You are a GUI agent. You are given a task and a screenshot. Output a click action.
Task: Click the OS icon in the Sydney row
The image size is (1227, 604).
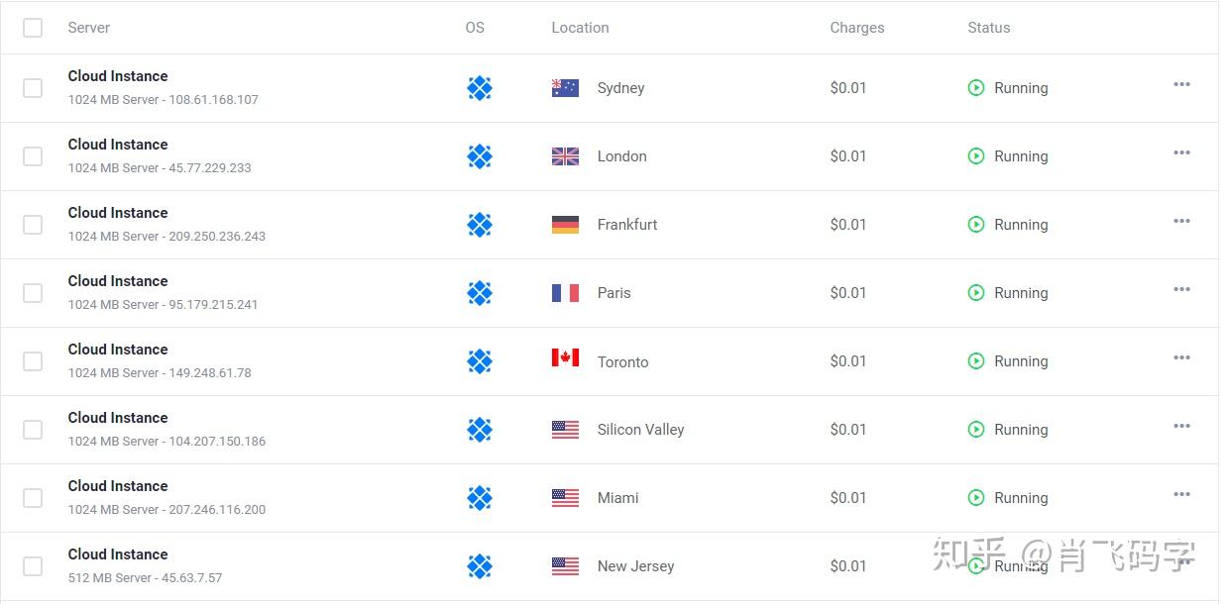pyautogui.click(x=480, y=88)
